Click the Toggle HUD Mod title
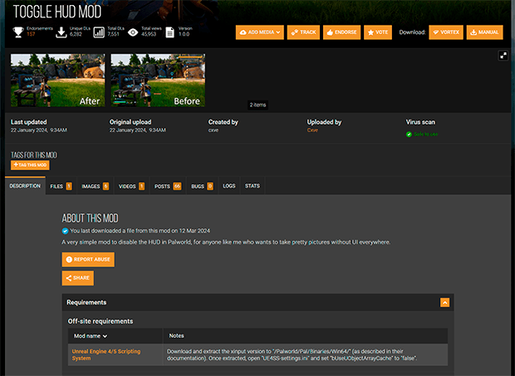The image size is (515, 376). point(57,12)
